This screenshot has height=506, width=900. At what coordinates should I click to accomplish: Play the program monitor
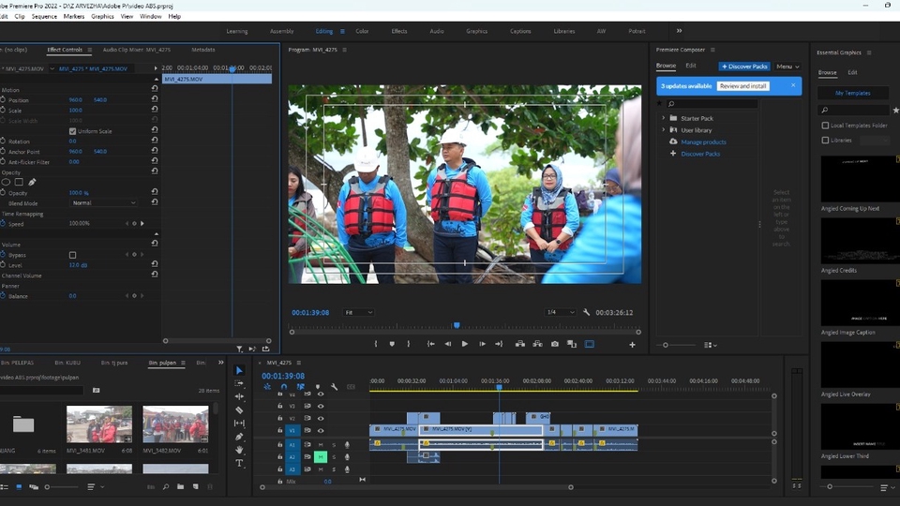(465, 344)
